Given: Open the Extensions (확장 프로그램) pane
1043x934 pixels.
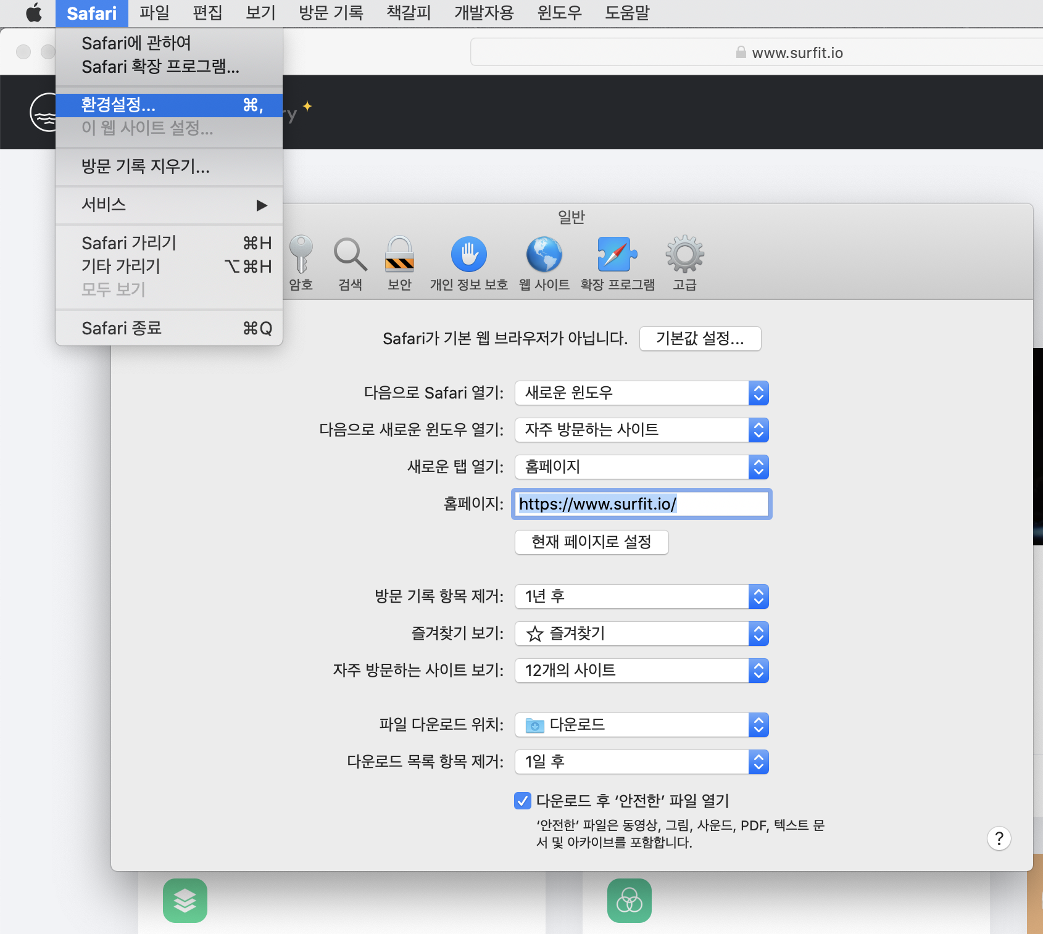Looking at the screenshot, I should click(618, 263).
